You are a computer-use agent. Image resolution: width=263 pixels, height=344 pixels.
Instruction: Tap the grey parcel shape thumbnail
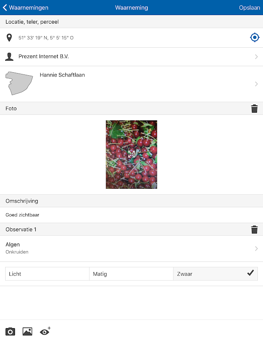tap(19, 83)
